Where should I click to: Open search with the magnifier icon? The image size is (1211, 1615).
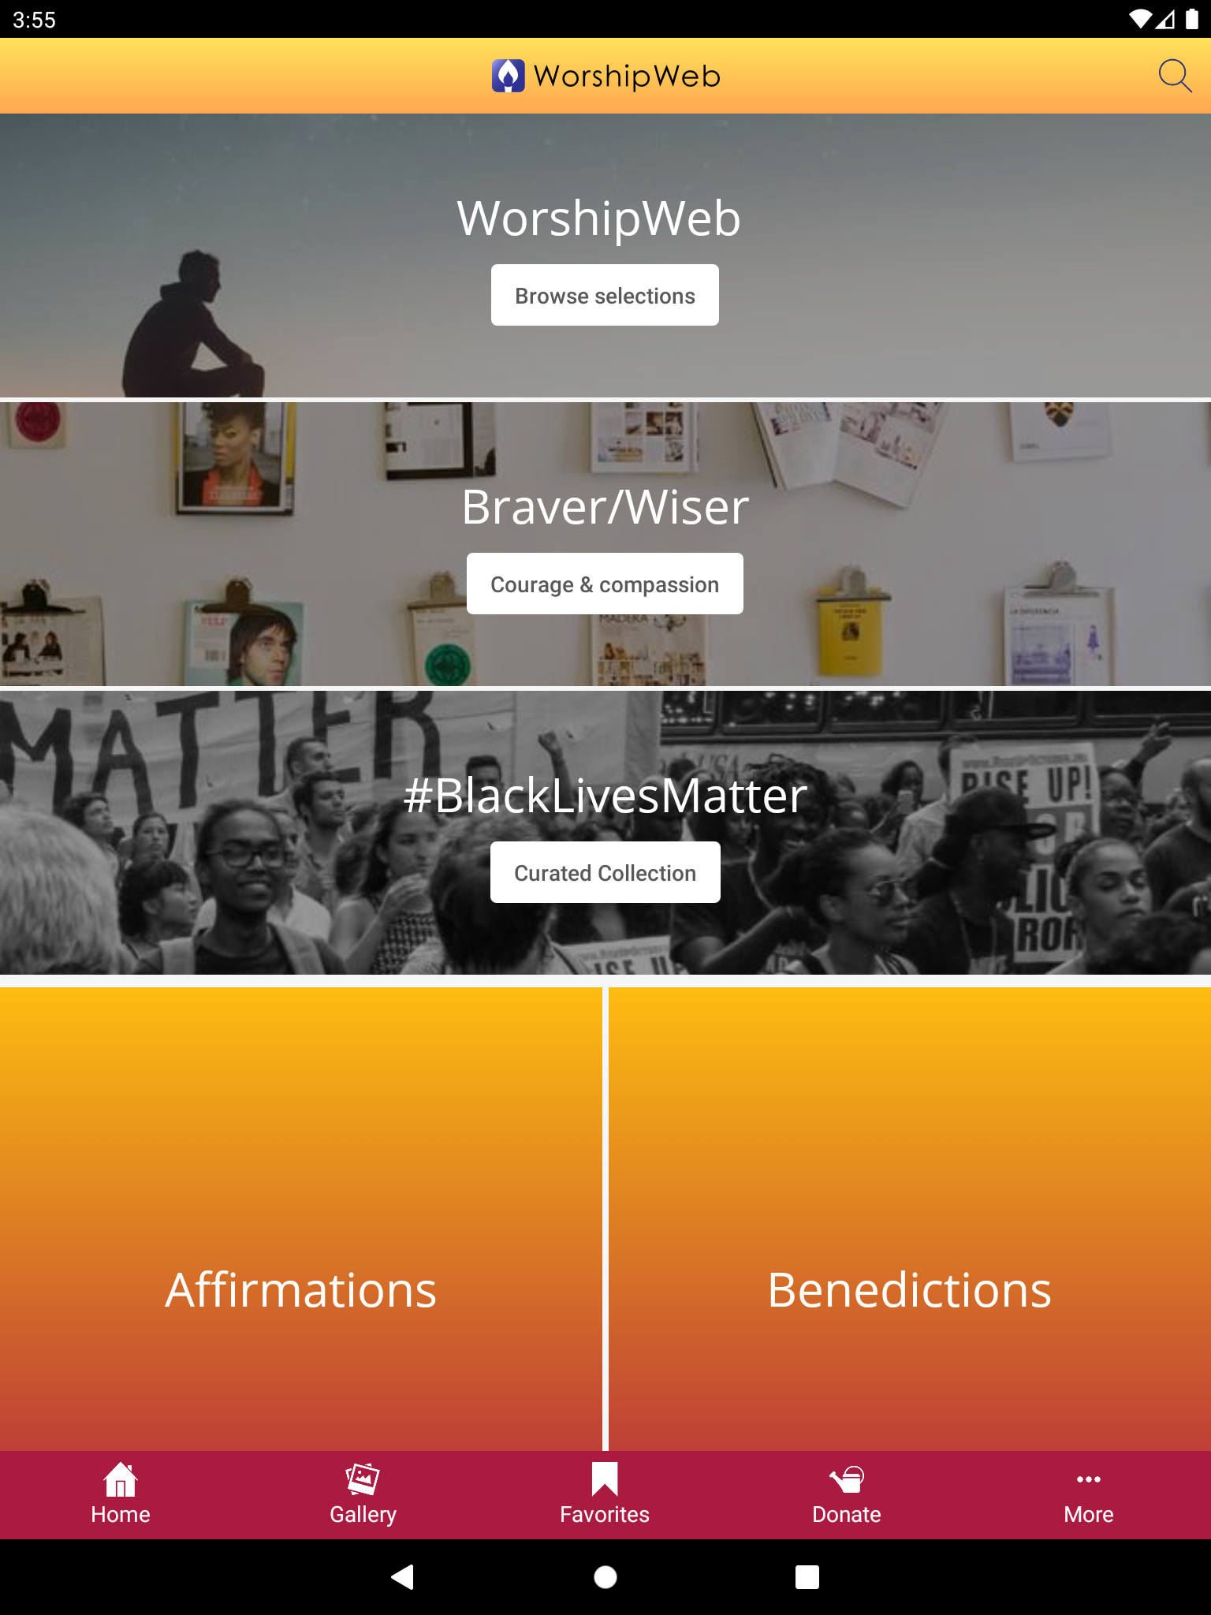[1175, 76]
